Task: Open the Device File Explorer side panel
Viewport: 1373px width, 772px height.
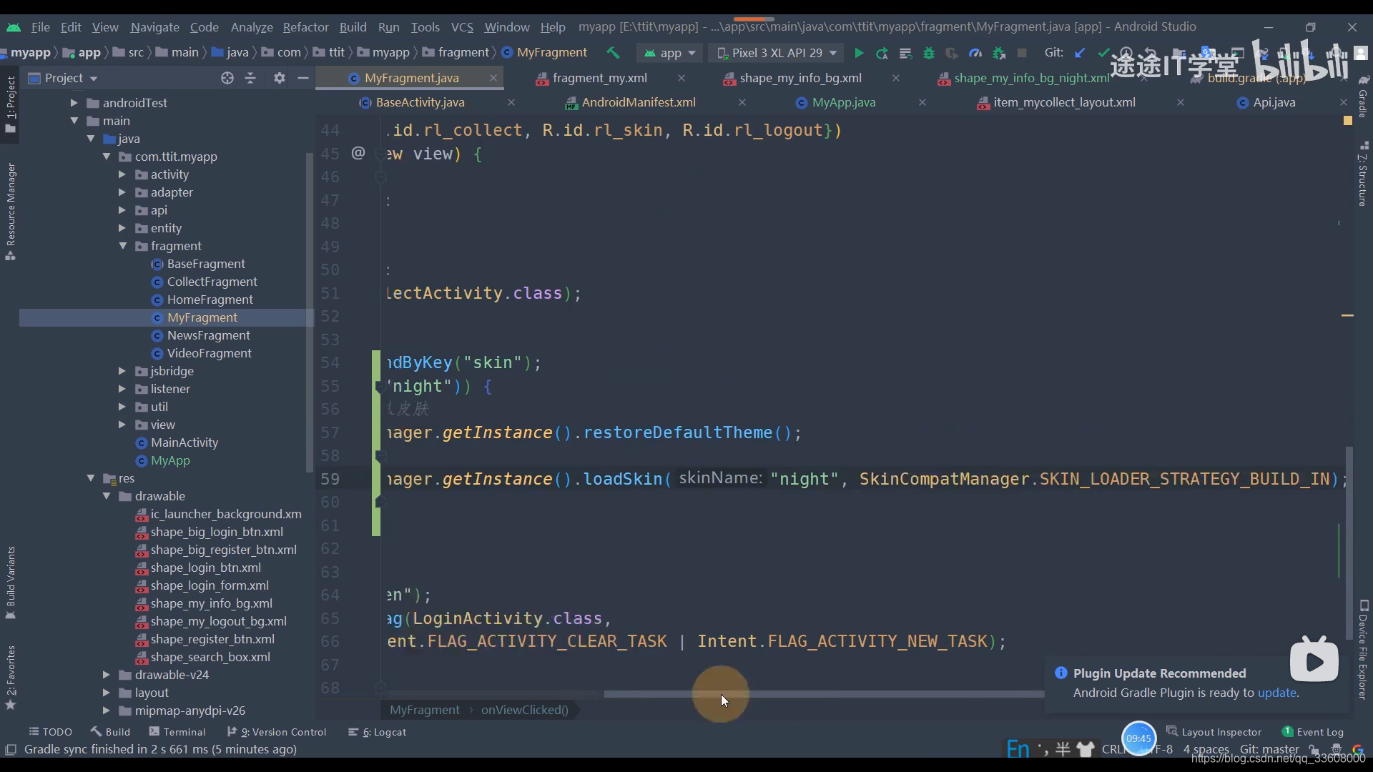Action: (1363, 649)
